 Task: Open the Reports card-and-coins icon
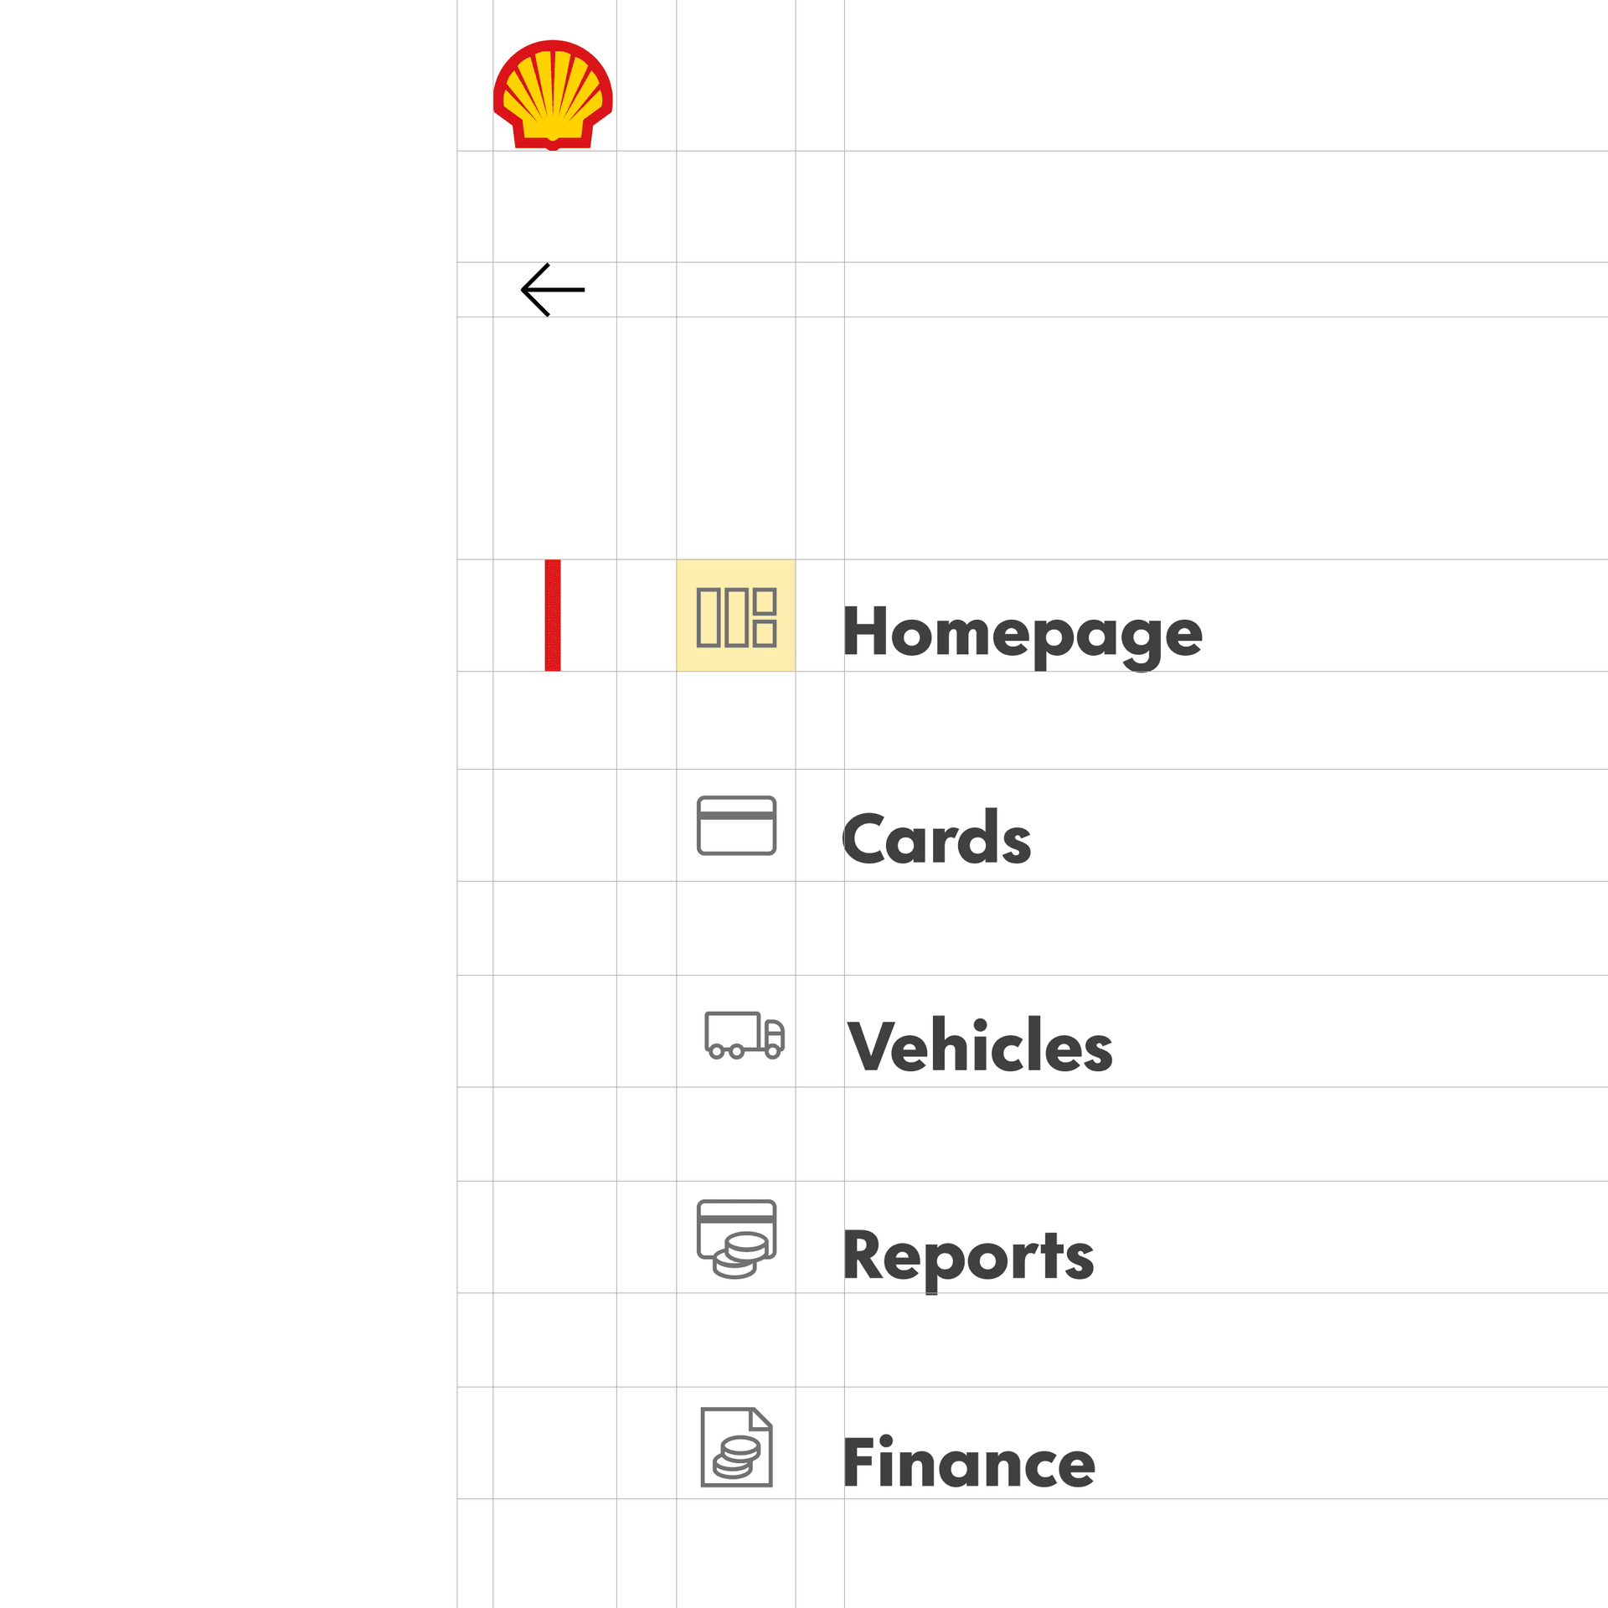[x=736, y=1239]
